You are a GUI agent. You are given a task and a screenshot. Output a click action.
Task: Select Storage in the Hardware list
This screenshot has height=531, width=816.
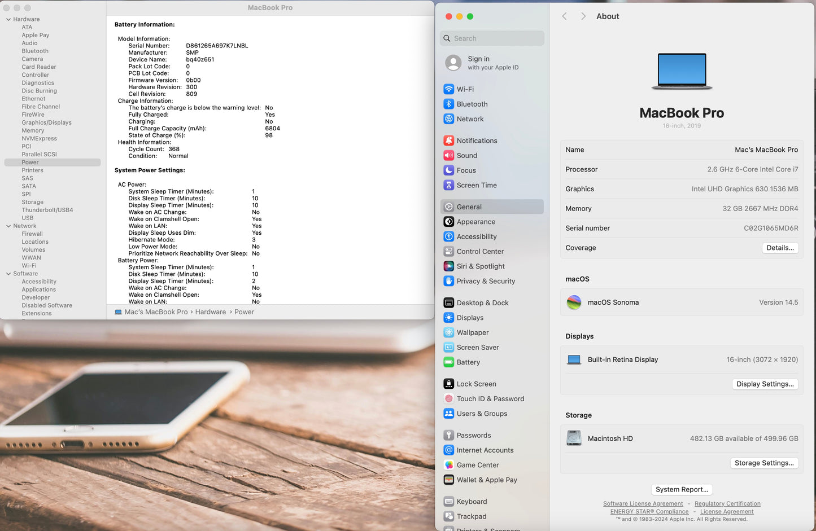[32, 202]
